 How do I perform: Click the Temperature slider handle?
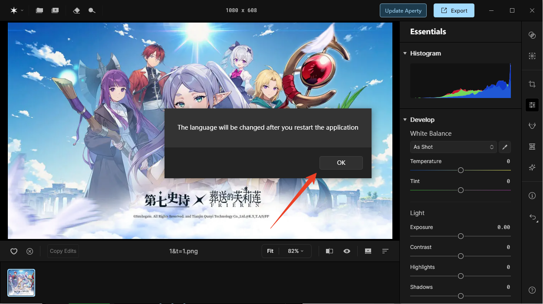coord(461,170)
